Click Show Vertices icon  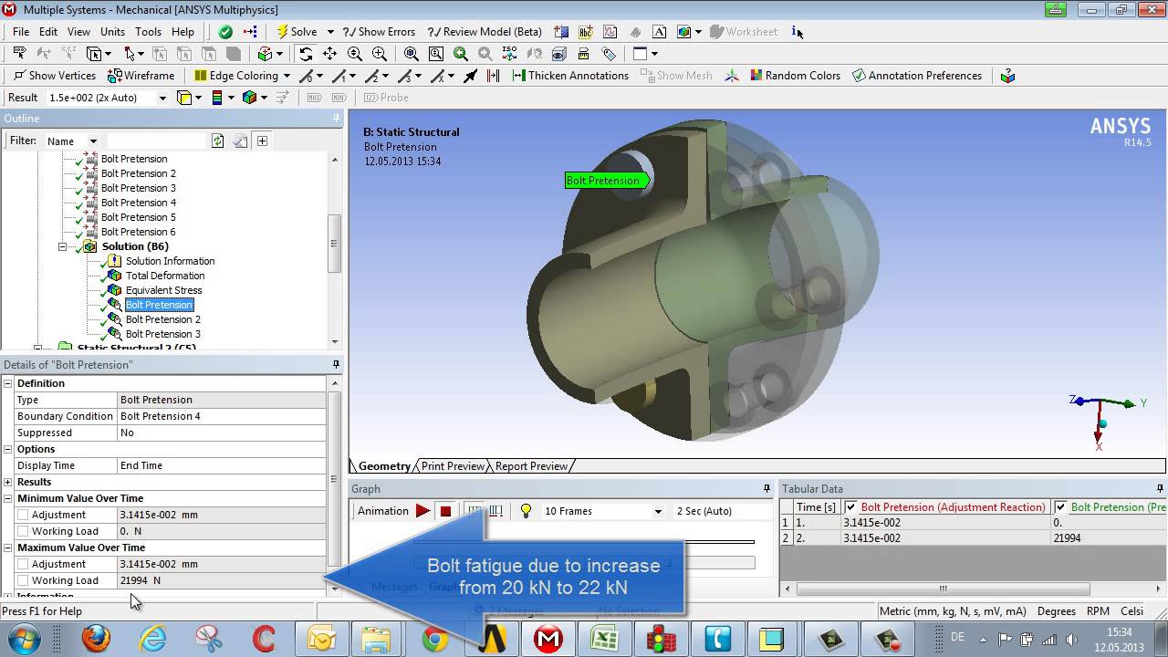pos(54,76)
